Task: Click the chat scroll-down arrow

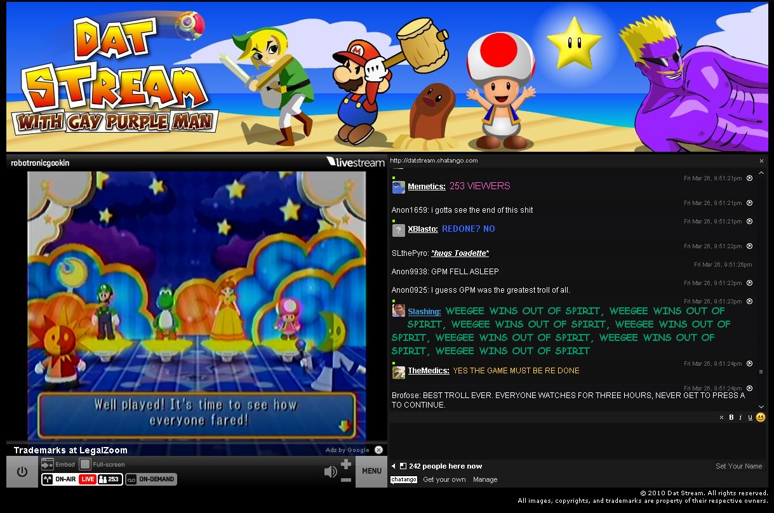Action: pos(762,407)
